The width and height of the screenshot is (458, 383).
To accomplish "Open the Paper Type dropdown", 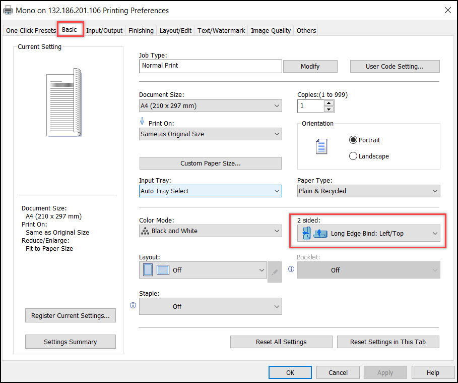I will pyautogui.click(x=368, y=191).
